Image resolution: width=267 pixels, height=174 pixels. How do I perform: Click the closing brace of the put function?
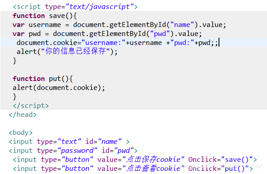(15, 97)
